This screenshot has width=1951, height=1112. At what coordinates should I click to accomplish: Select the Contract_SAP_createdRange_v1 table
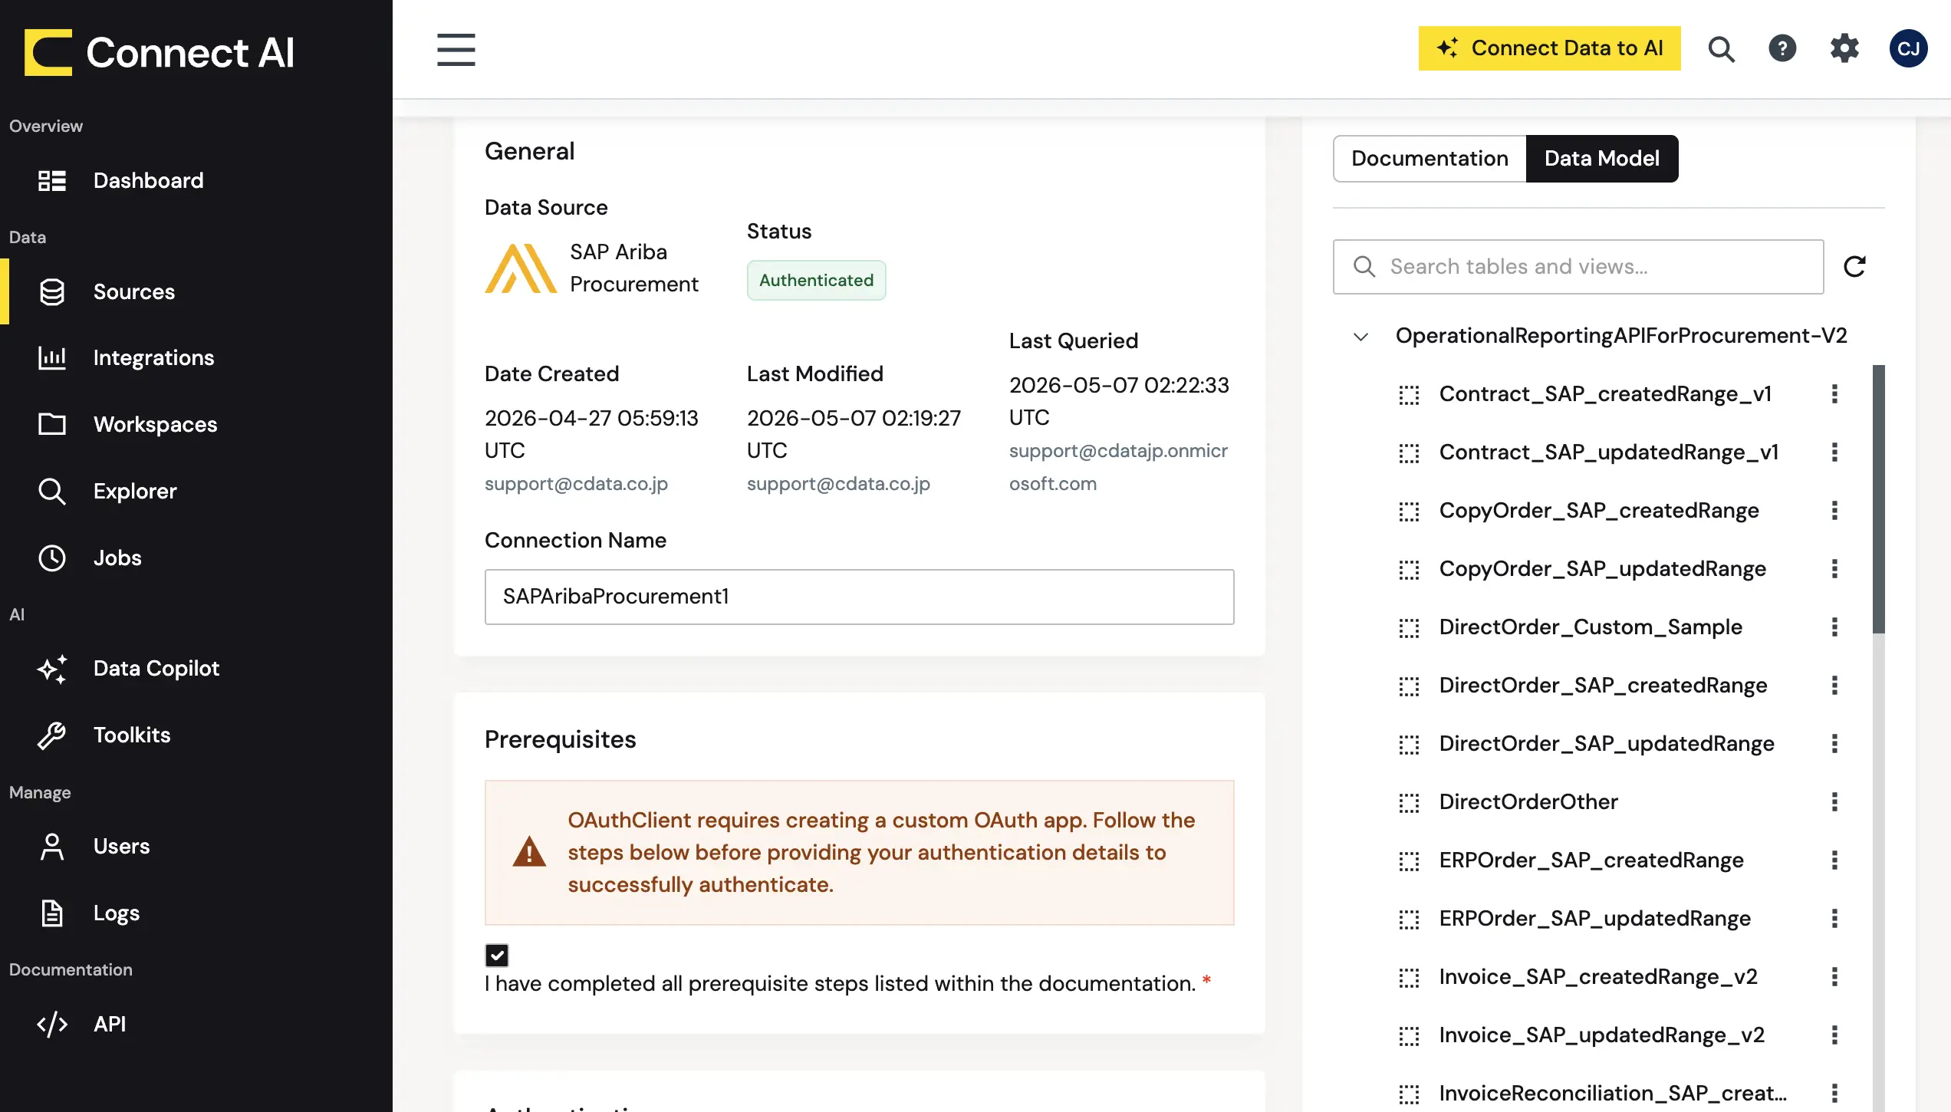[1605, 394]
